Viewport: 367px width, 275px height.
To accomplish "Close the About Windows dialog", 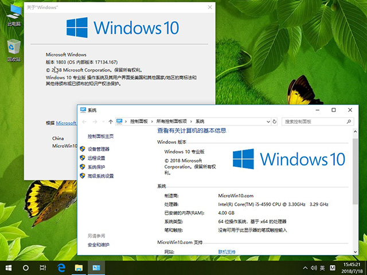I will coord(210,7).
